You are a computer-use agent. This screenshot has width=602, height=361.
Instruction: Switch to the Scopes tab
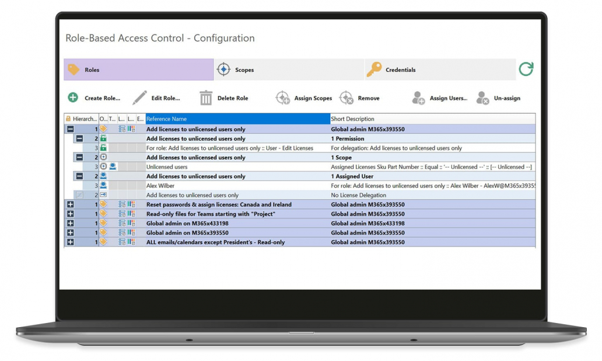(289, 70)
